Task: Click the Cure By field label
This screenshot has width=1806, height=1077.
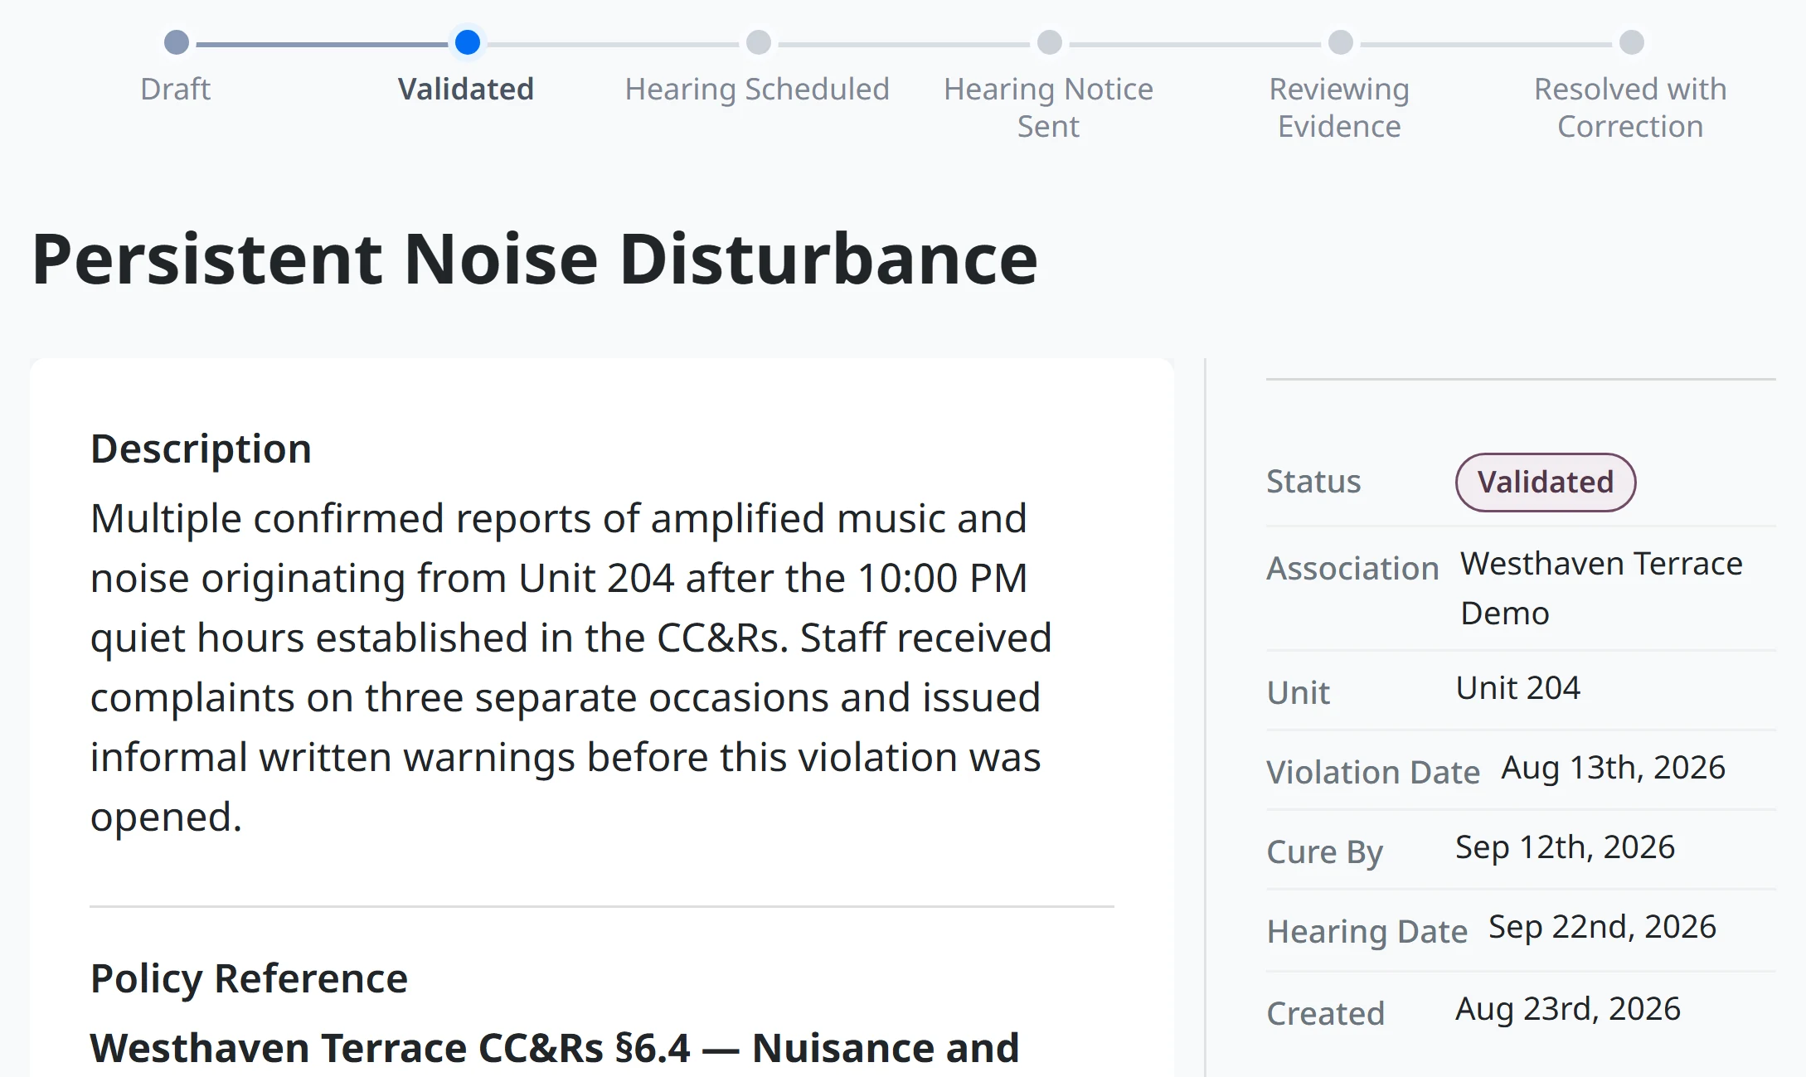Action: coord(1324,852)
